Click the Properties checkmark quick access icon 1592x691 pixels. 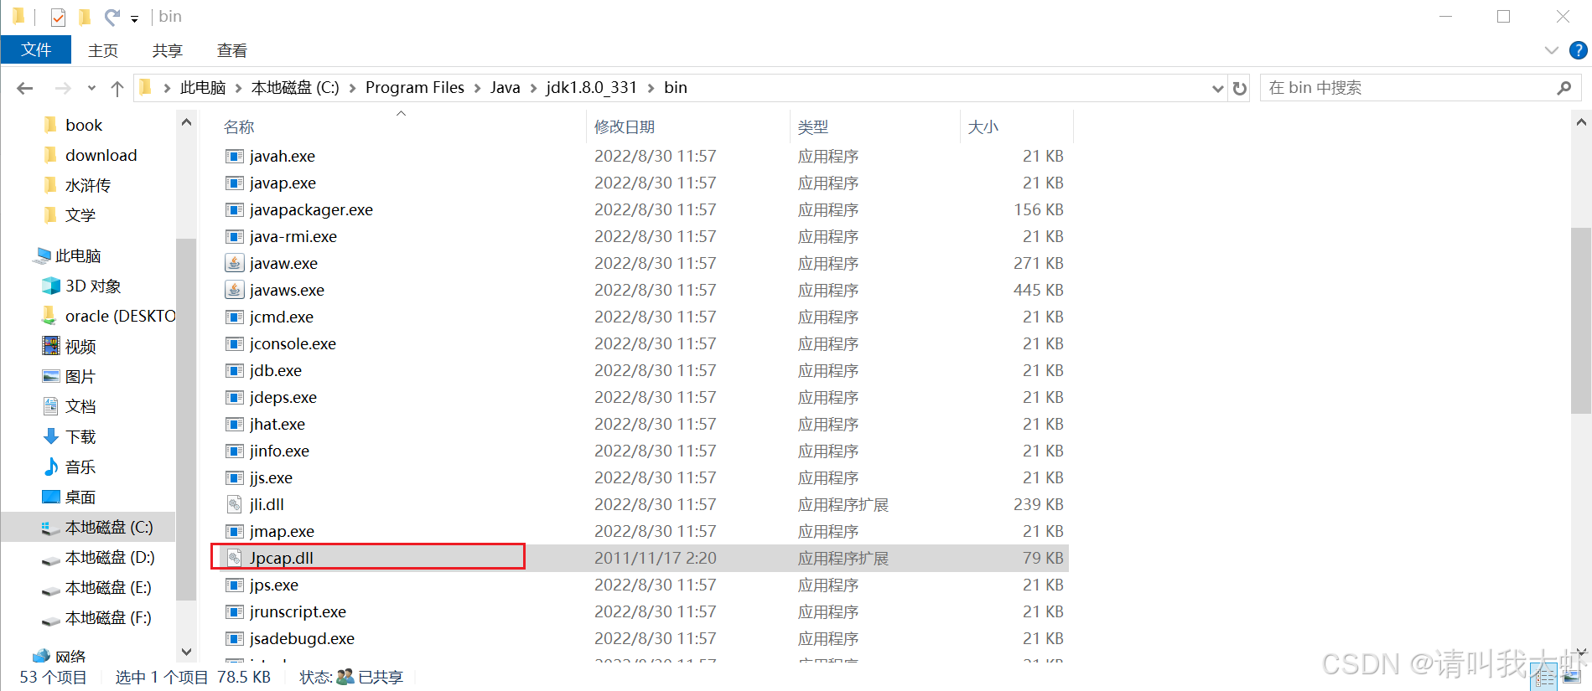click(x=58, y=17)
